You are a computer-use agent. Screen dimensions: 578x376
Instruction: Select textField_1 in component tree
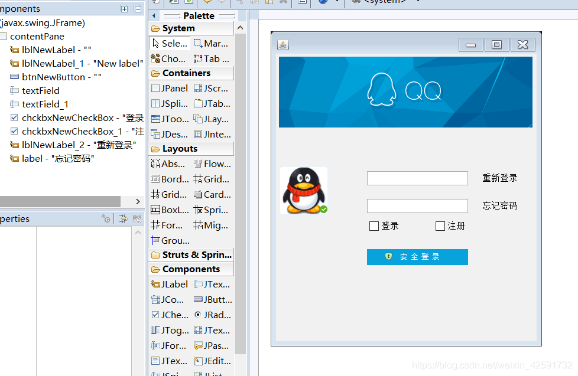coord(39,104)
